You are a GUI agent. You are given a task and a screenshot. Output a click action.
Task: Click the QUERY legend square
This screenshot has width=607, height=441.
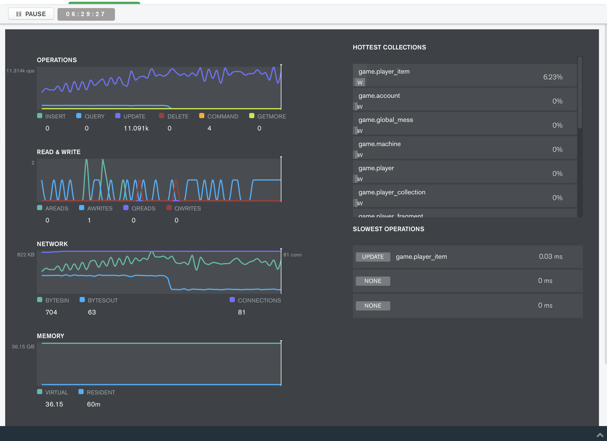pyautogui.click(x=79, y=116)
